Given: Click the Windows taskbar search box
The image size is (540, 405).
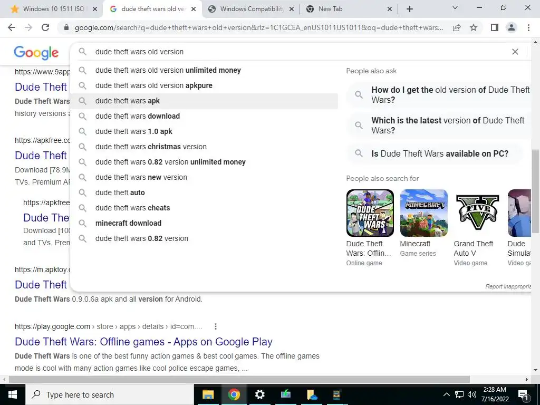Looking at the screenshot, I should pos(110,394).
